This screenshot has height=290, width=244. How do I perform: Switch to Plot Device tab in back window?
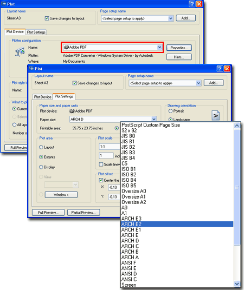click(15, 32)
